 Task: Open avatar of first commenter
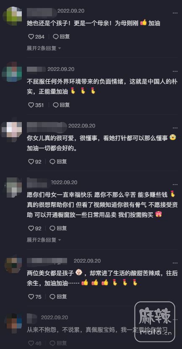pos(13,16)
